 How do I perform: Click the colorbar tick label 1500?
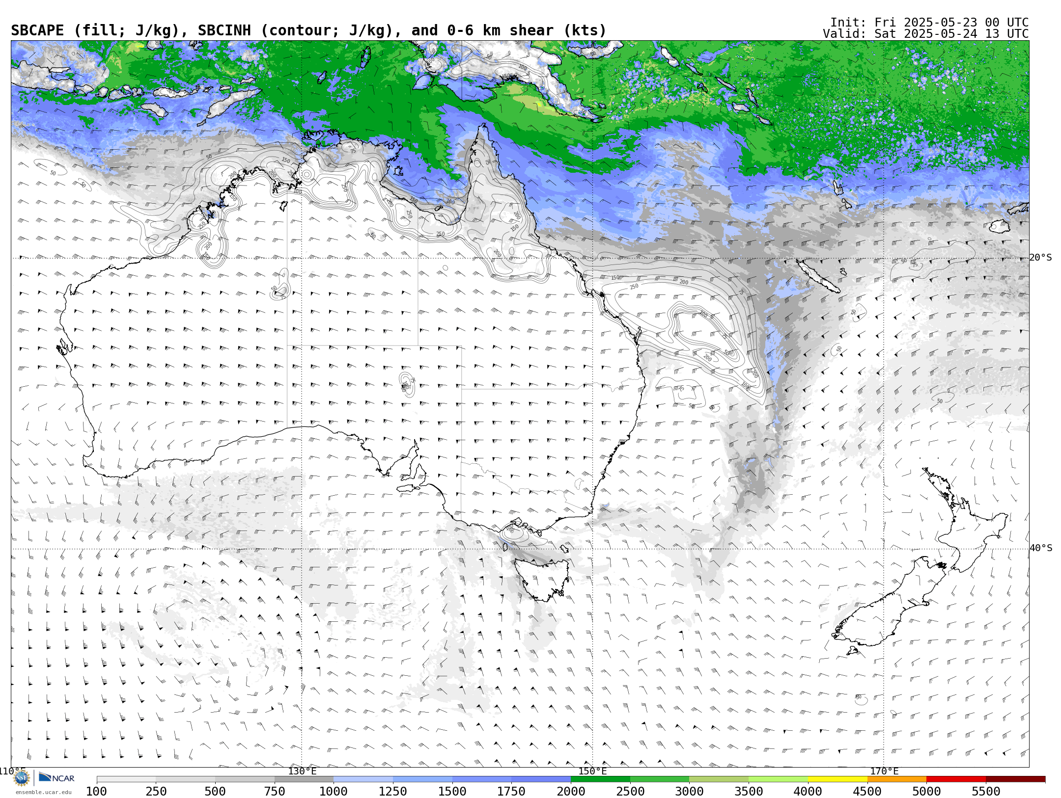tap(452, 792)
